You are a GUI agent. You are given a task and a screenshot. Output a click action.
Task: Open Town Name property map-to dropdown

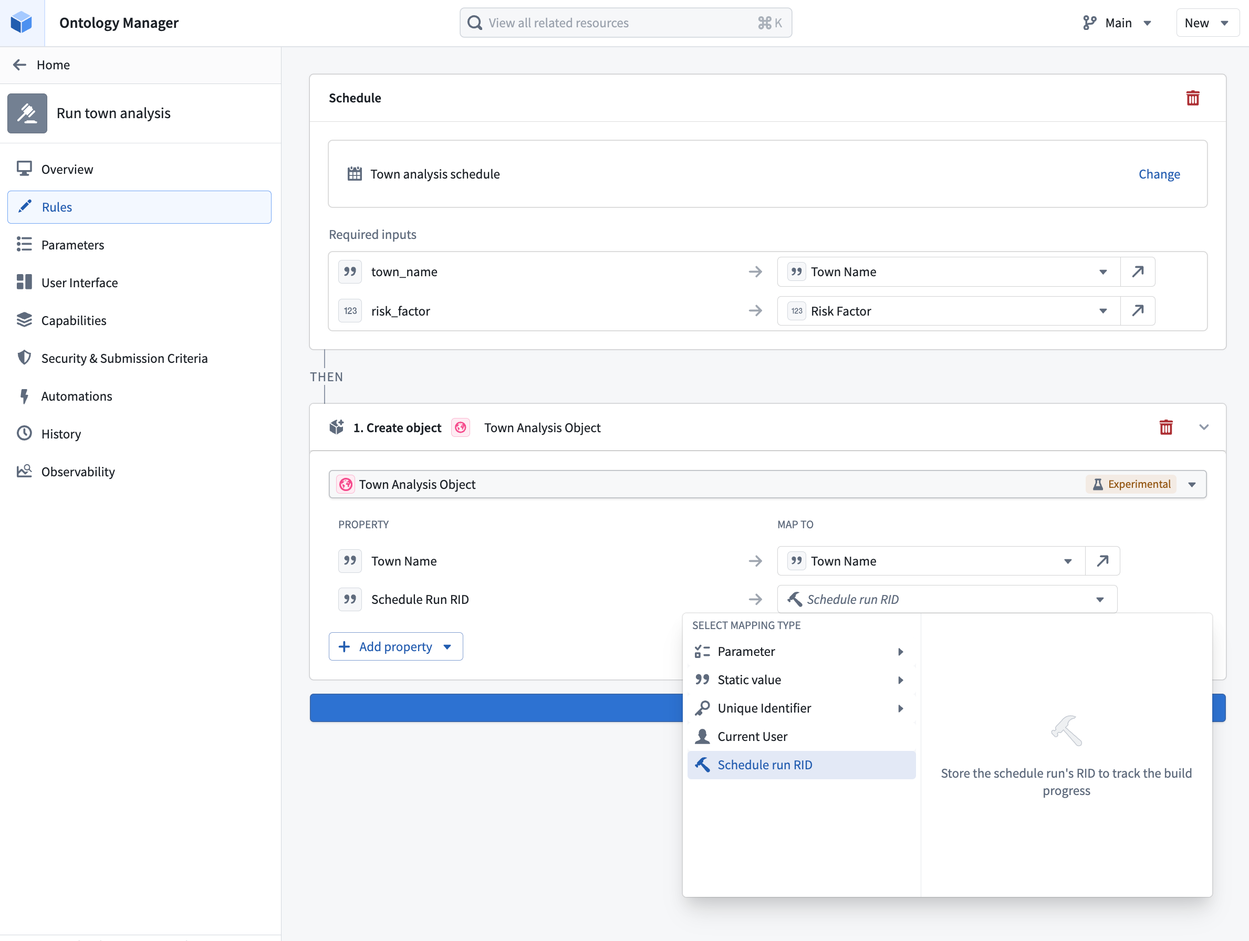tap(931, 561)
